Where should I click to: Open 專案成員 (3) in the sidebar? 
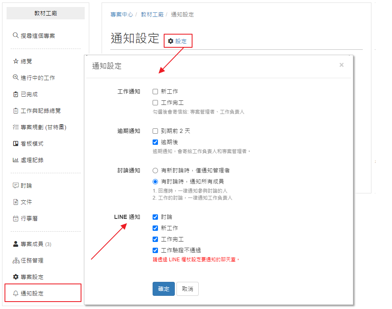pyautogui.click(x=36, y=244)
